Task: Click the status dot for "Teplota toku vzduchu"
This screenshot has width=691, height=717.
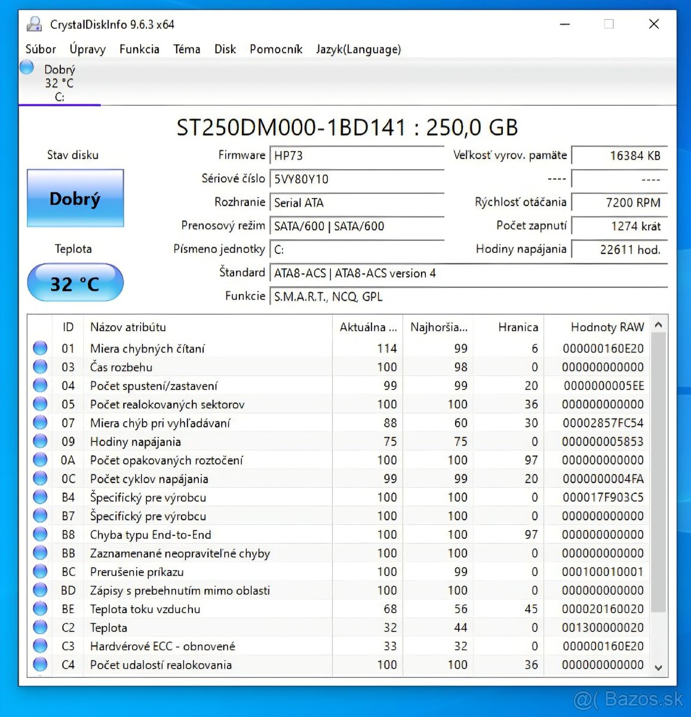Action: [39, 608]
